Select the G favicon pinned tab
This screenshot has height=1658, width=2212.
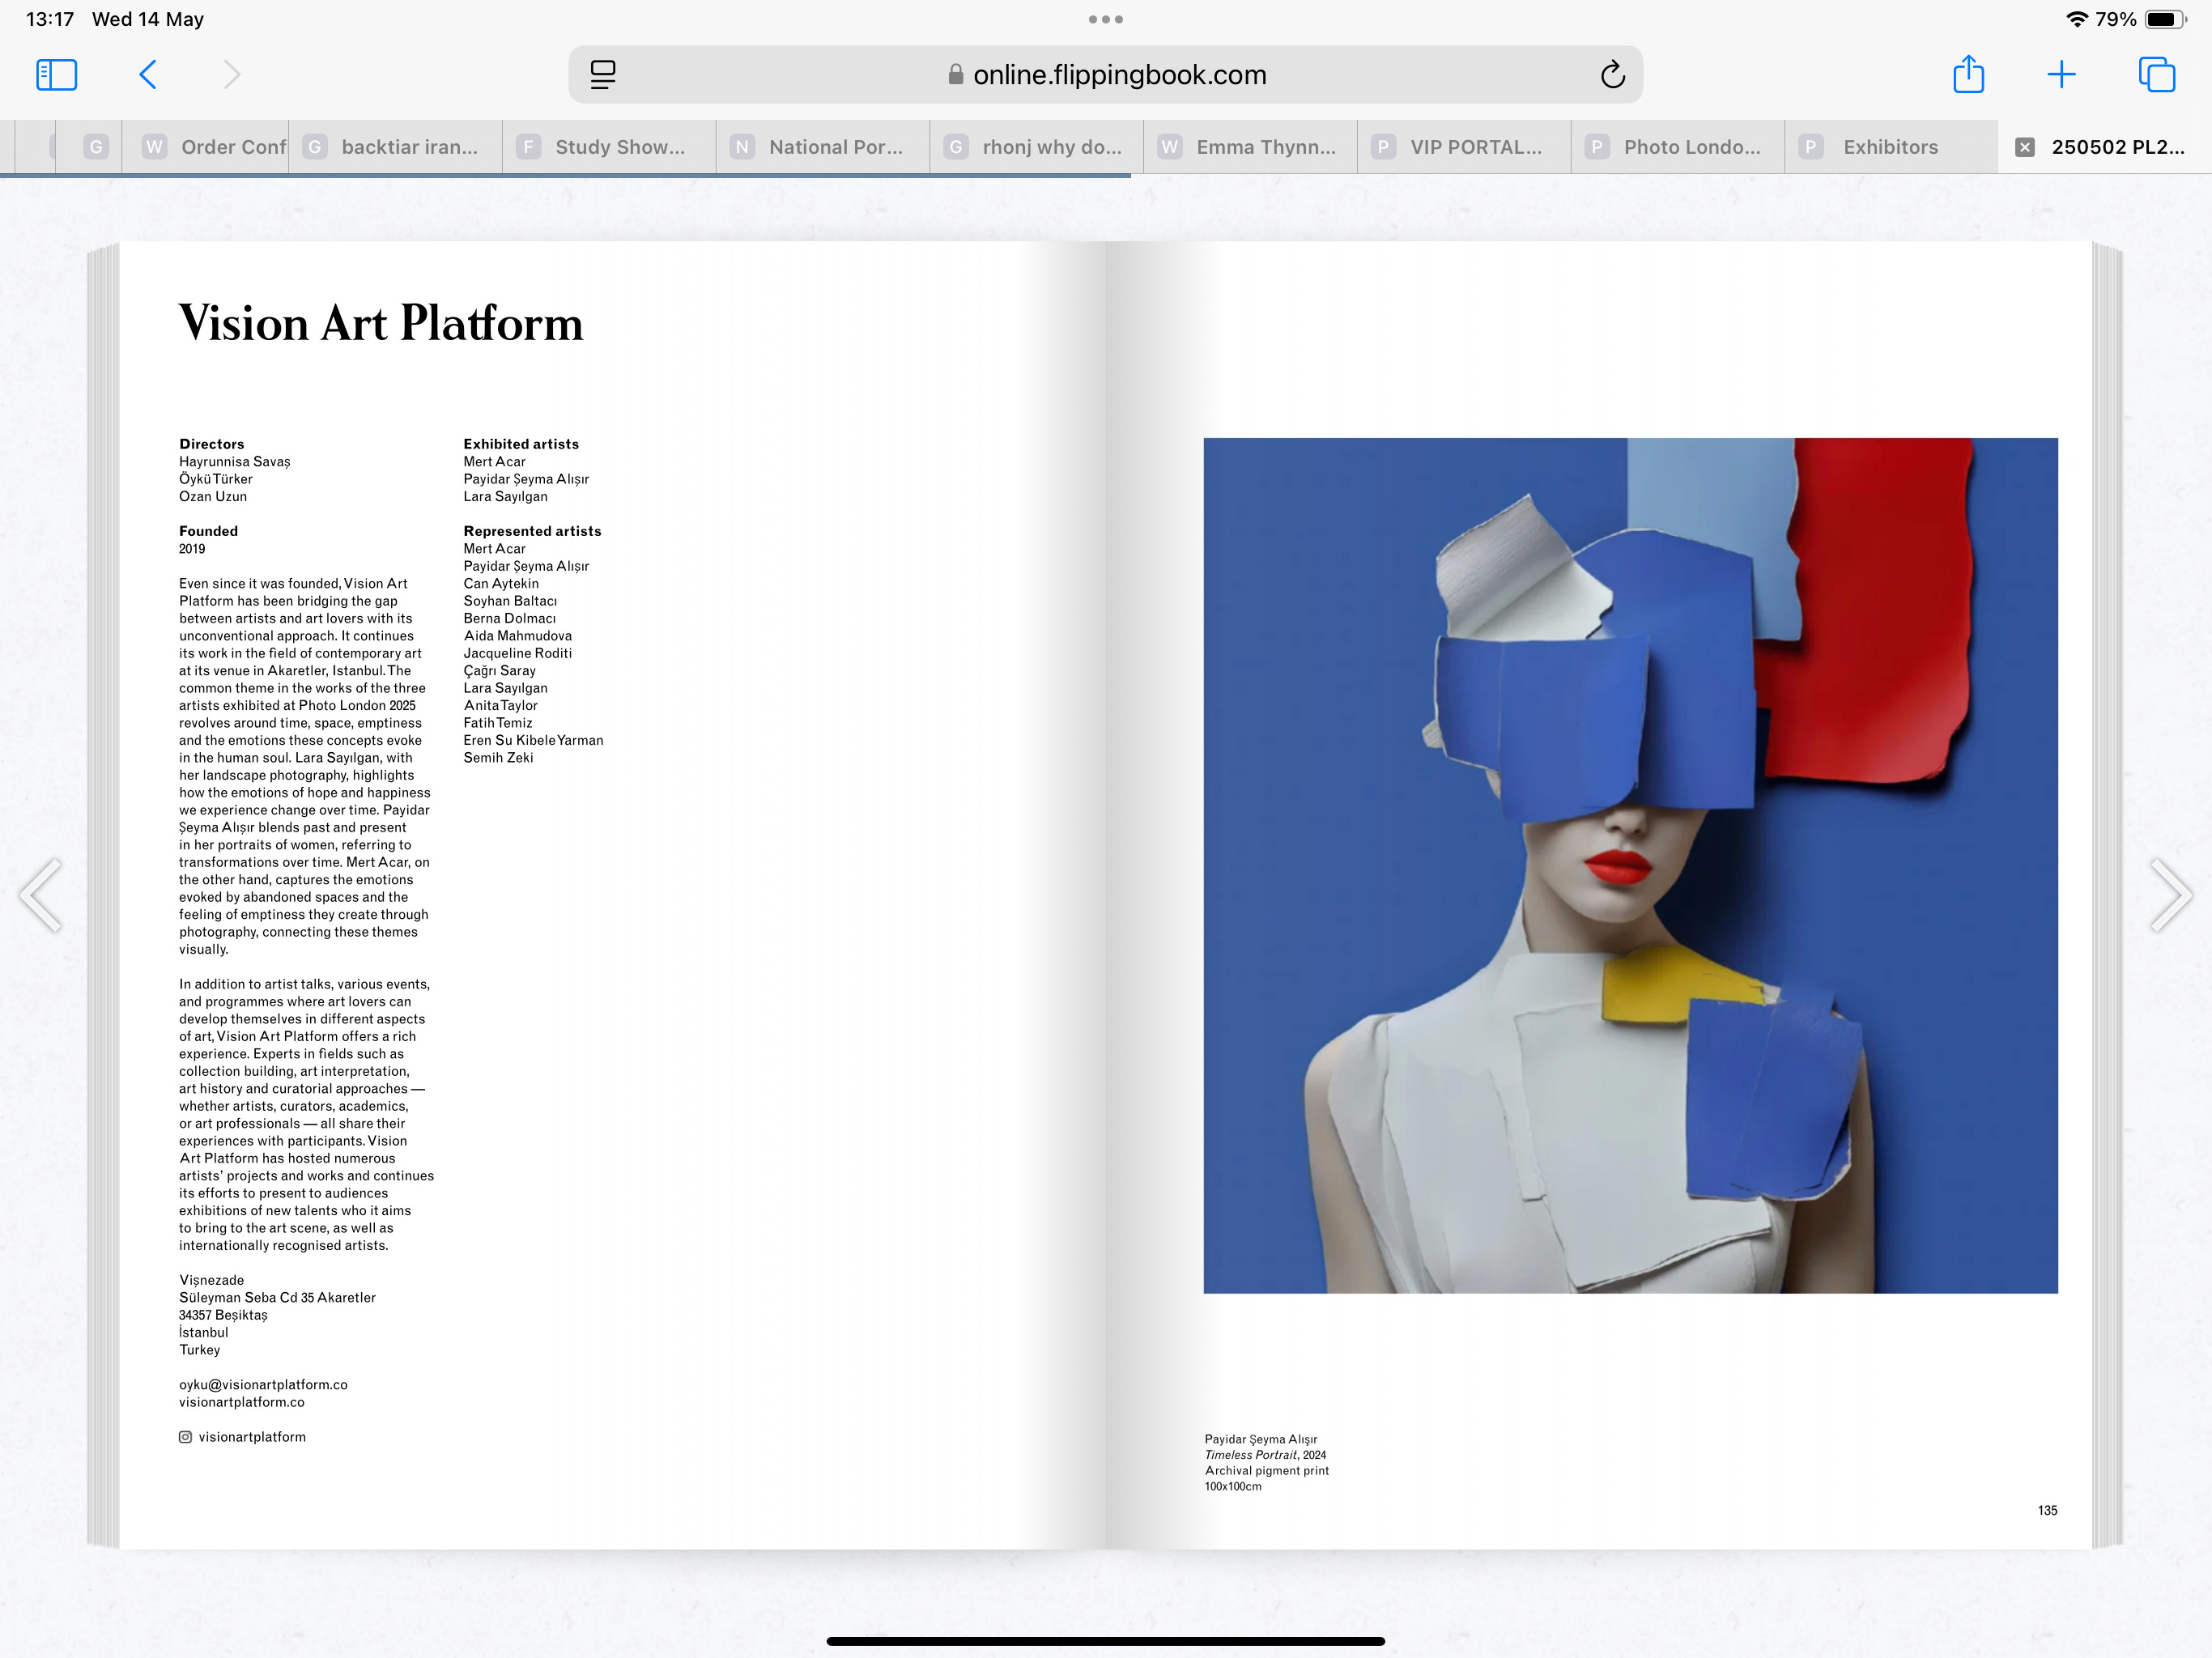[x=96, y=147]
